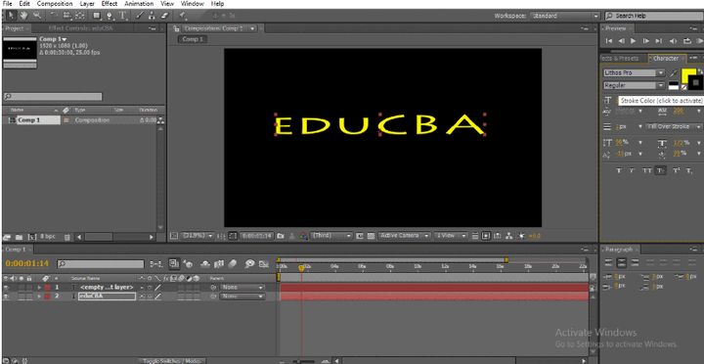
Task: Hide the eduCBA layer 2
Action: tap(6, 296)
